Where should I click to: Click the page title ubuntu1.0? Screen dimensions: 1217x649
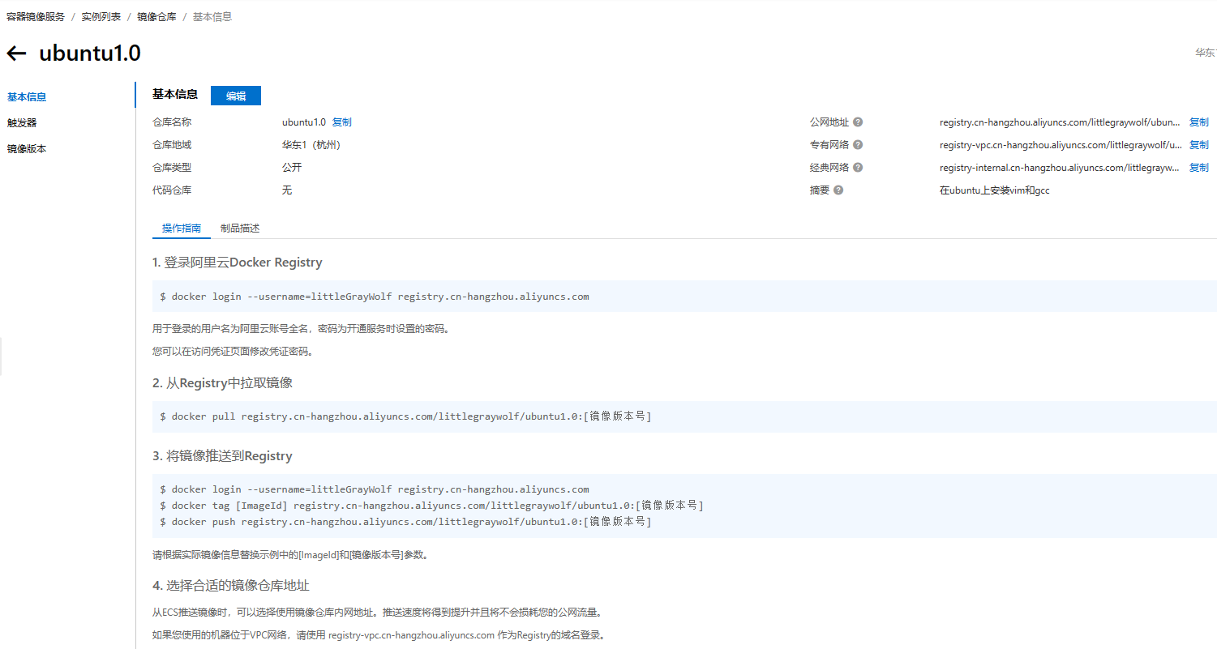[x=90, y=53]
